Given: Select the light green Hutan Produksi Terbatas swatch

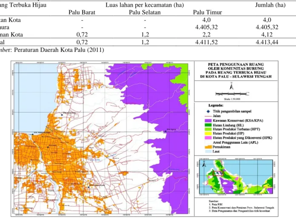Looking at the screenshot, I should pyautogui.click(x=208, y=129).
